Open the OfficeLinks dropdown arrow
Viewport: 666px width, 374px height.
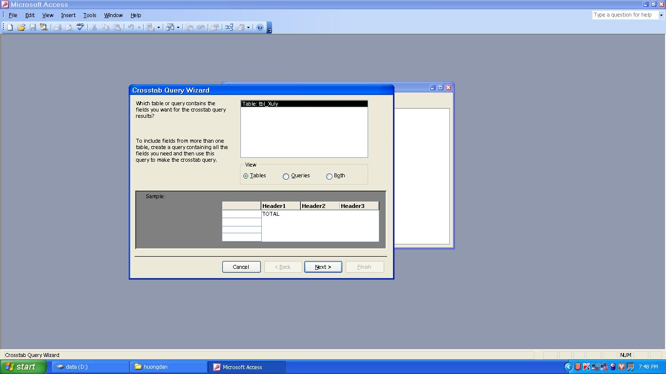click(158, 27)
